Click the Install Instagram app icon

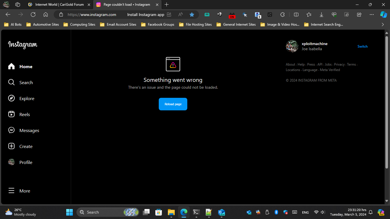169,15
